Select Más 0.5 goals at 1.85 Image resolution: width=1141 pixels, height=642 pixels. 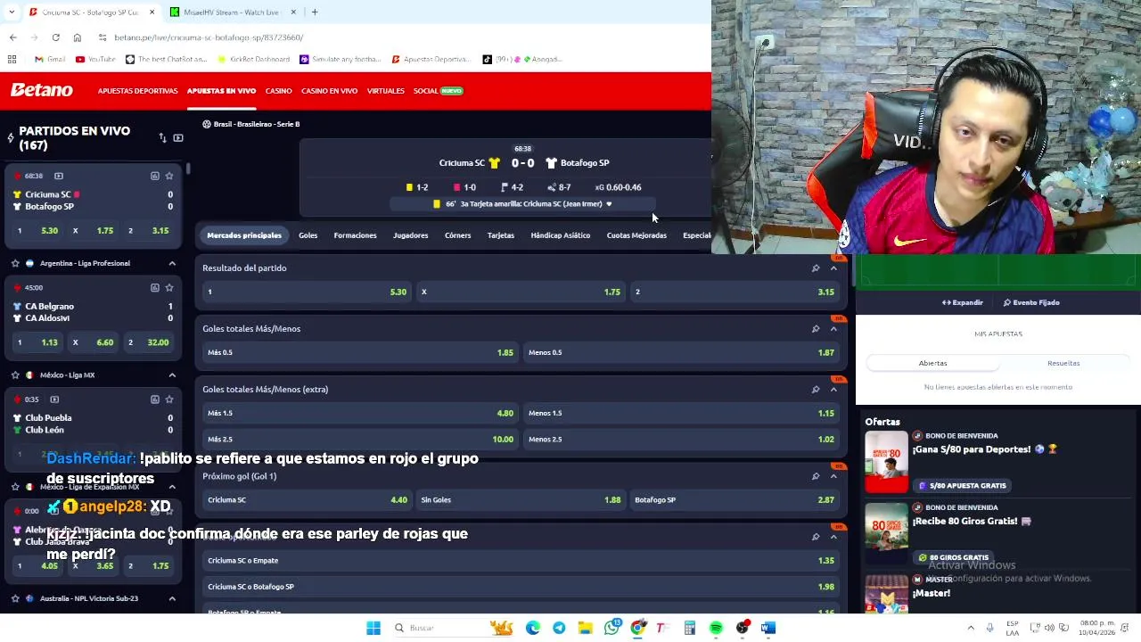click(360, 352)
